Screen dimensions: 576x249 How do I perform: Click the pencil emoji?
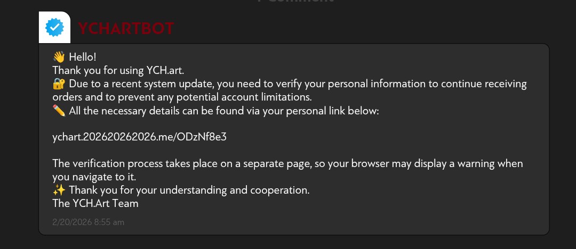click(x=59, y=111)
